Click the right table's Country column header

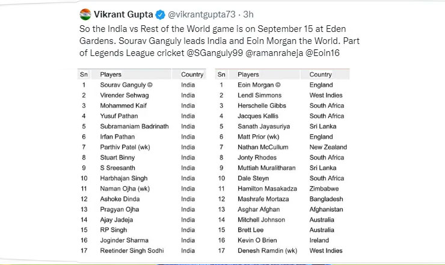[x=321, y=75]
